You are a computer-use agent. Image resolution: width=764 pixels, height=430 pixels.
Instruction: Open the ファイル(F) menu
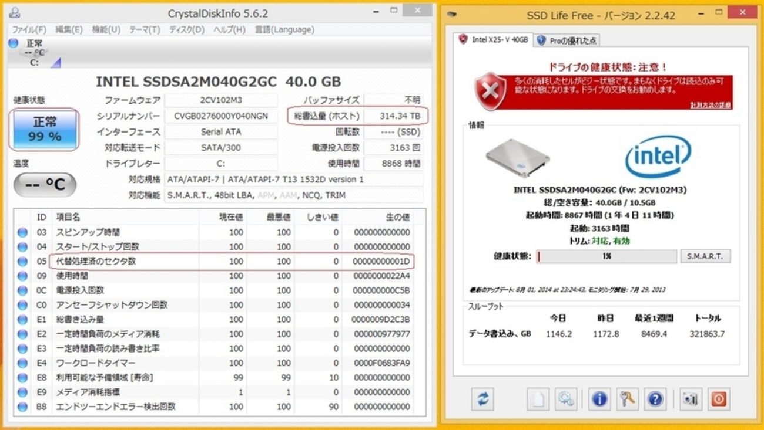[29, 29]
